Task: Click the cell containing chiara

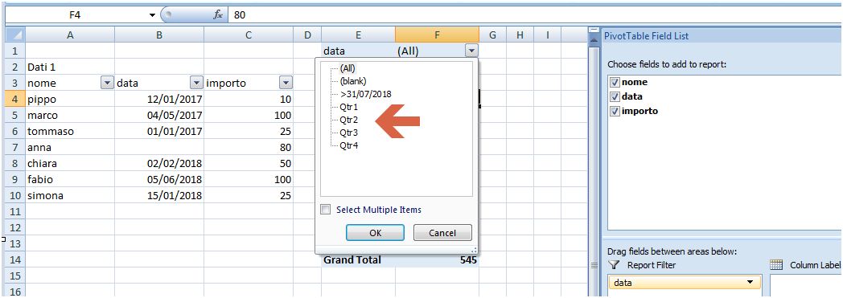Action: pos(70,163)
